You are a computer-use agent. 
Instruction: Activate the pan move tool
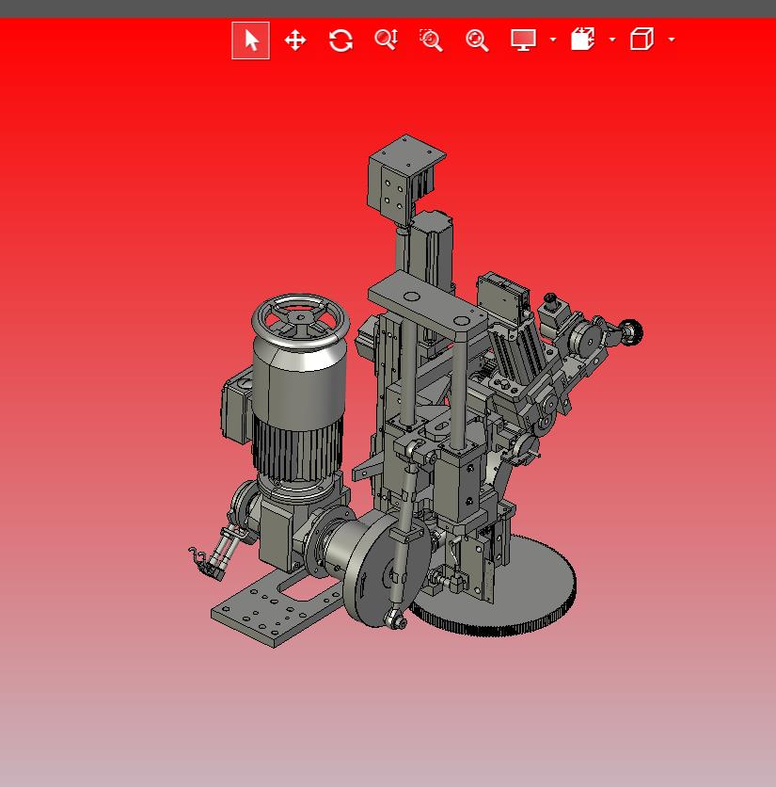295,40
